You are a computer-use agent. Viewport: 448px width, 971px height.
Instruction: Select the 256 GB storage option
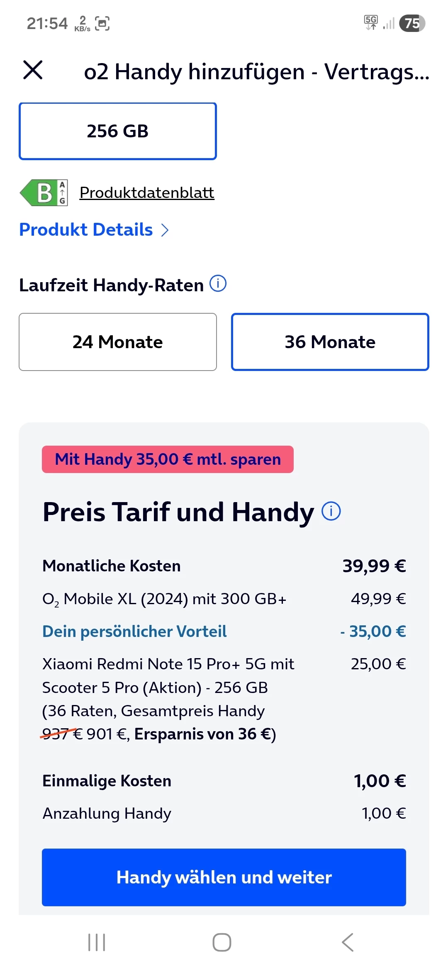(118, 131)
